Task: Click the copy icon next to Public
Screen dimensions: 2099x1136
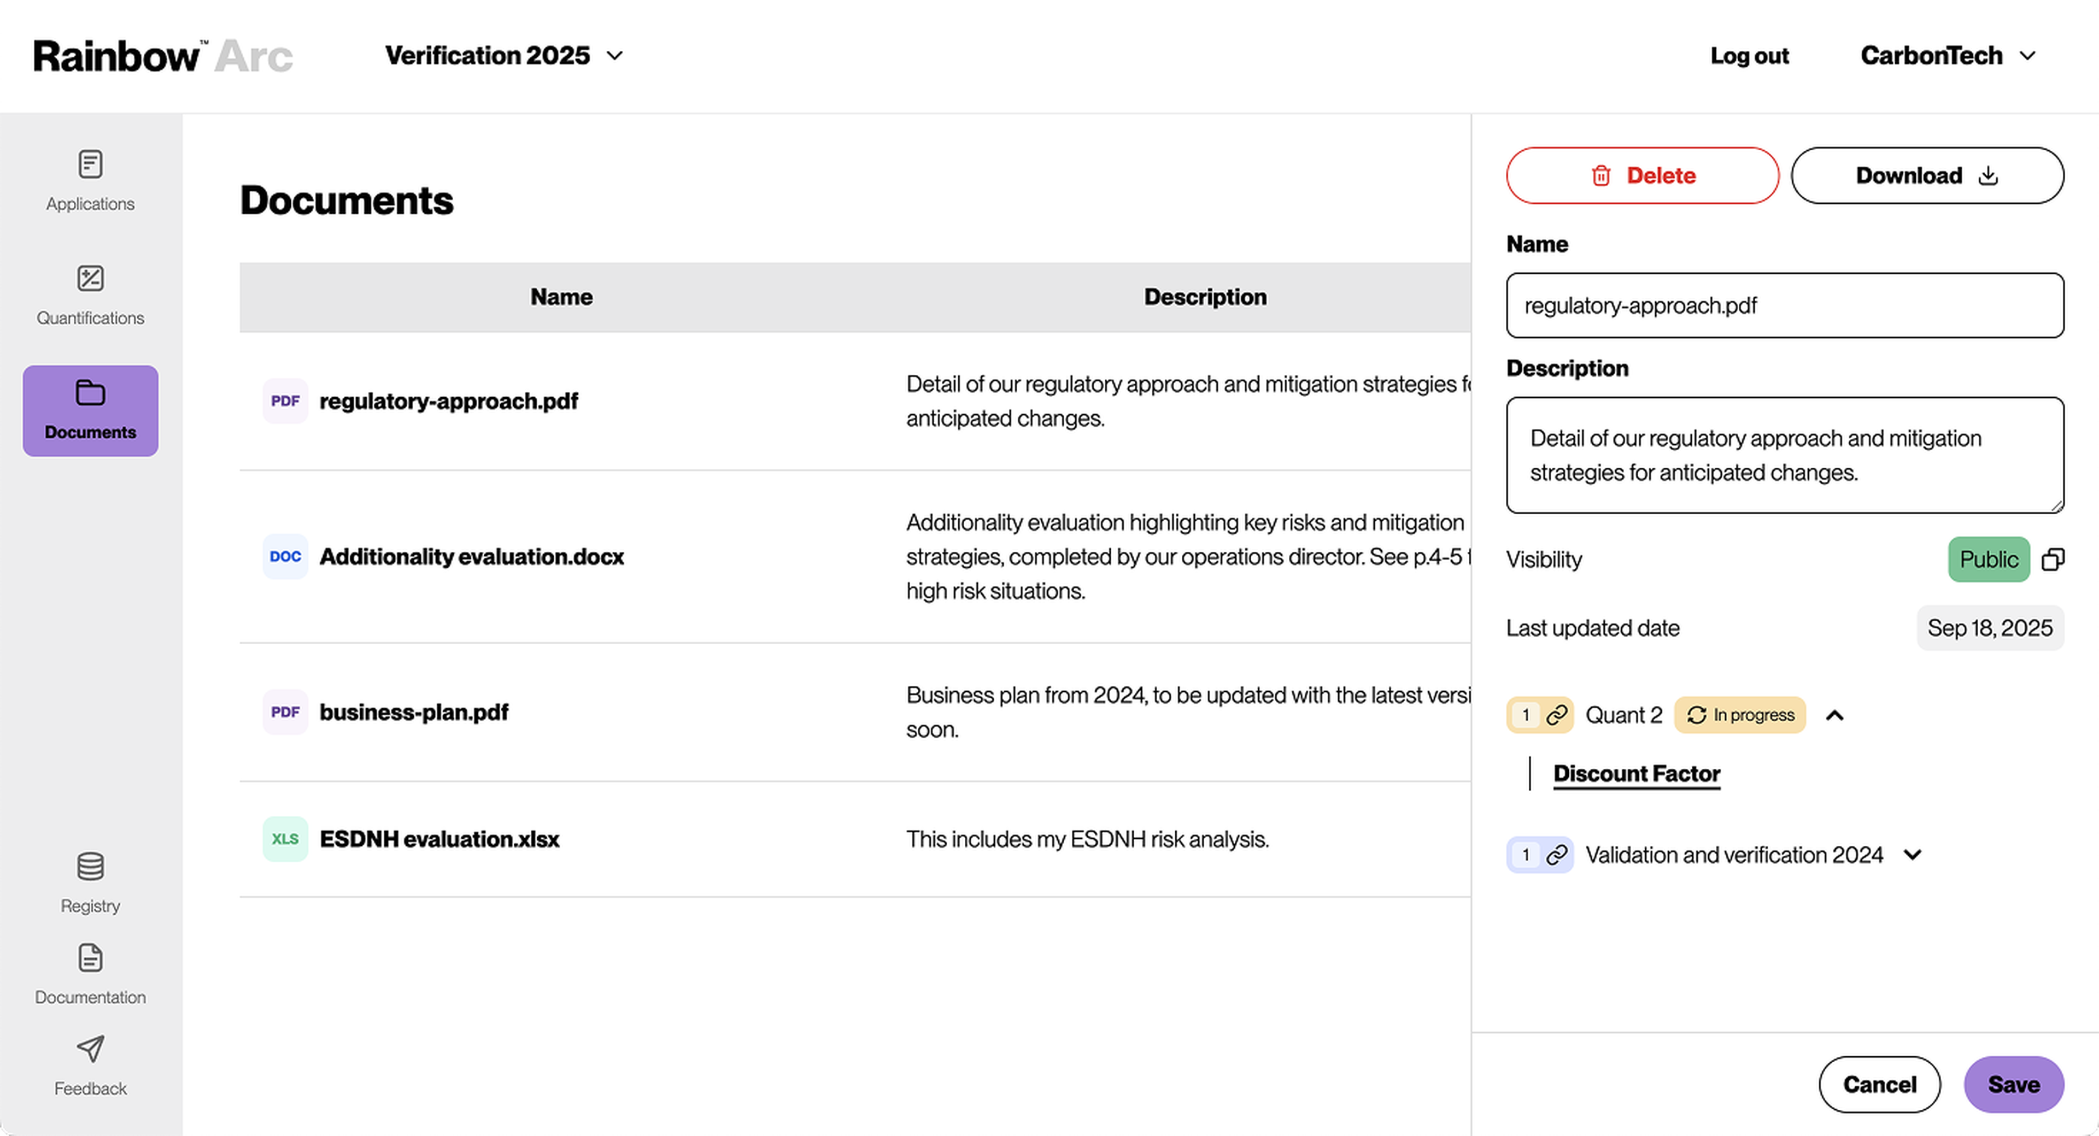Action: 2052,560
